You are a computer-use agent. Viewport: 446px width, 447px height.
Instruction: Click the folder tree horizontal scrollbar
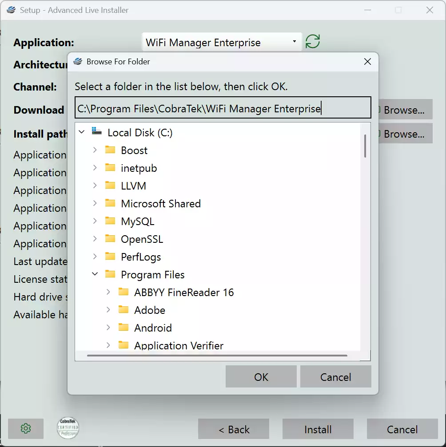217,356
